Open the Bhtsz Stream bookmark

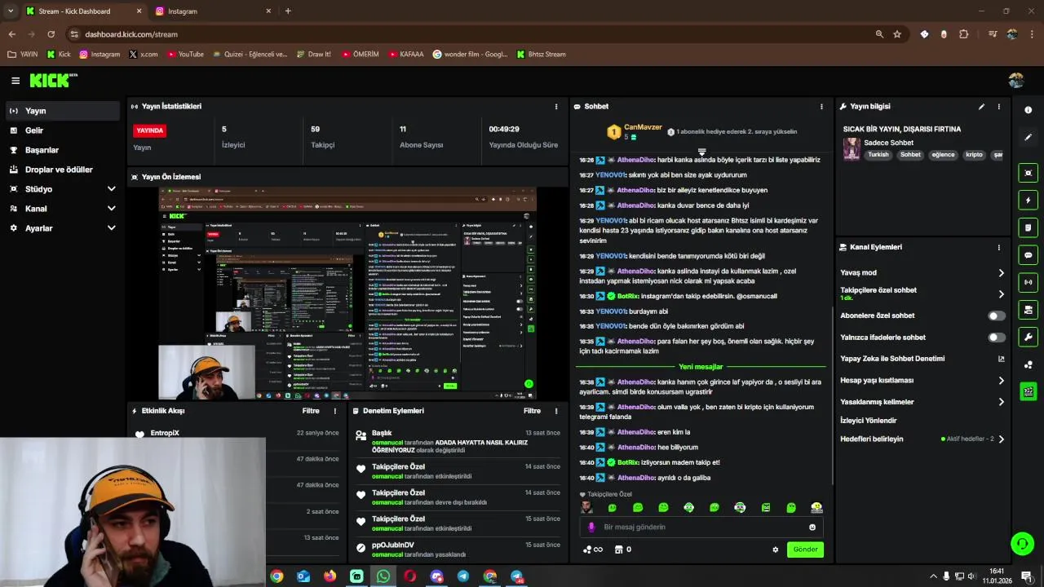(541, 55)
